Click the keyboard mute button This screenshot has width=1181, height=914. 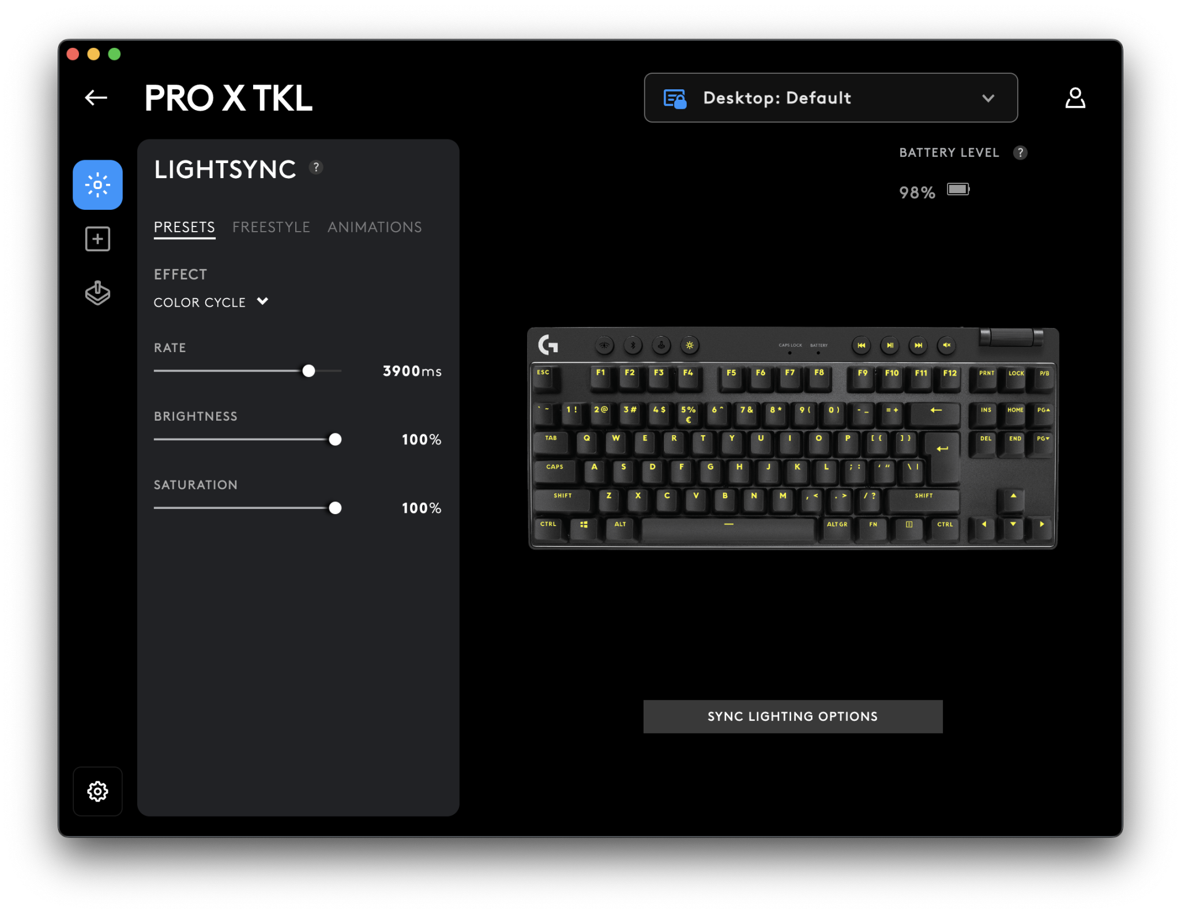click(x=946, y=345)
